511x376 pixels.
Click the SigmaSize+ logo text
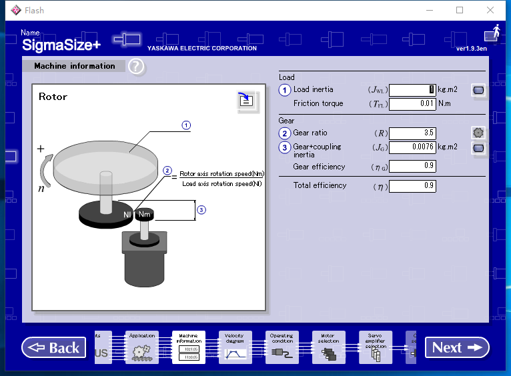[61, 45]
